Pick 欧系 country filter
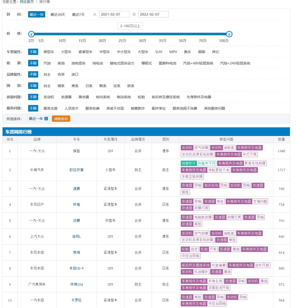 pos(131,86)
